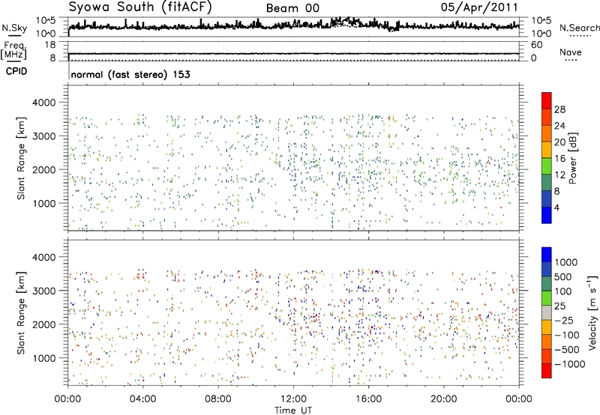The width and height of the screenshot is (600, 415).
Task: Click the frequency trace panel
Action: [293, 51]
